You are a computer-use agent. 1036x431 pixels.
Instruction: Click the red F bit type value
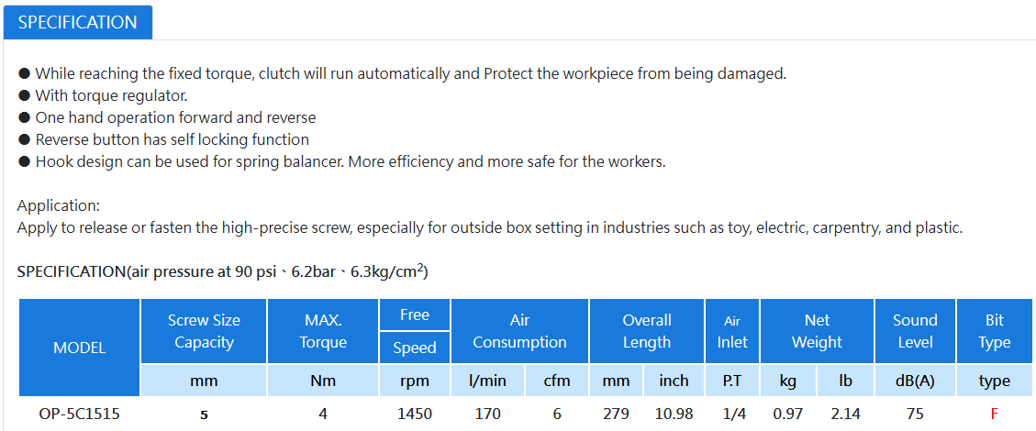point(995,414)
